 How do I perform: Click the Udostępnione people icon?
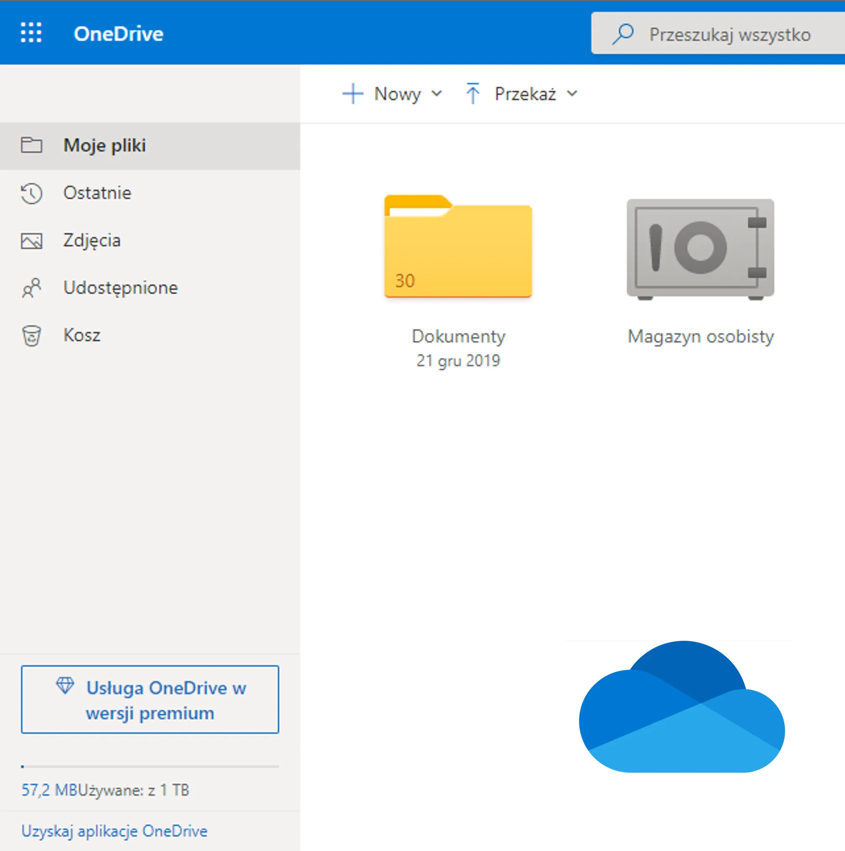32,288
